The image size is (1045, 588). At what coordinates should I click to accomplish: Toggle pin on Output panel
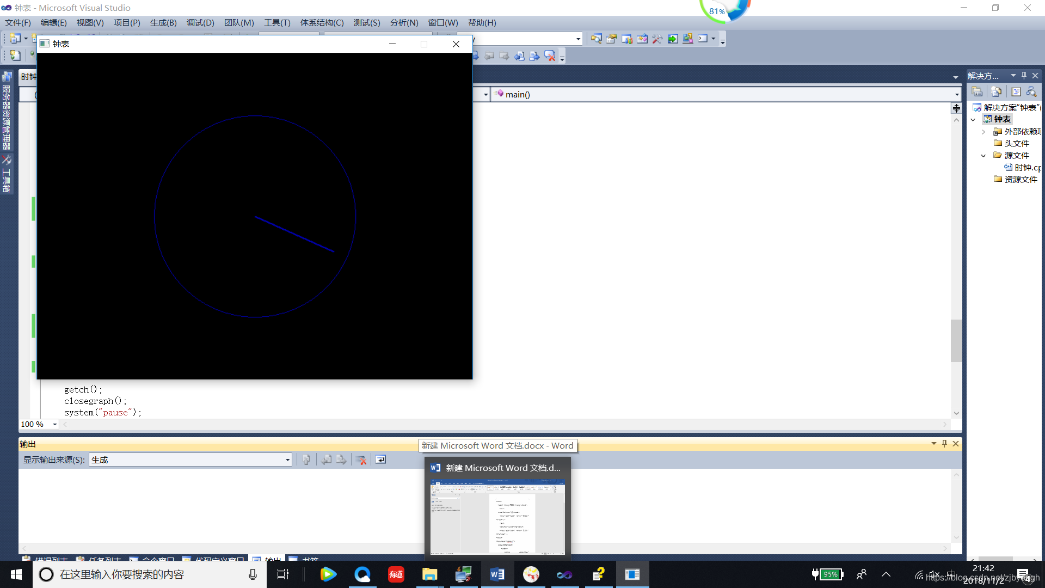pos(944,444)
